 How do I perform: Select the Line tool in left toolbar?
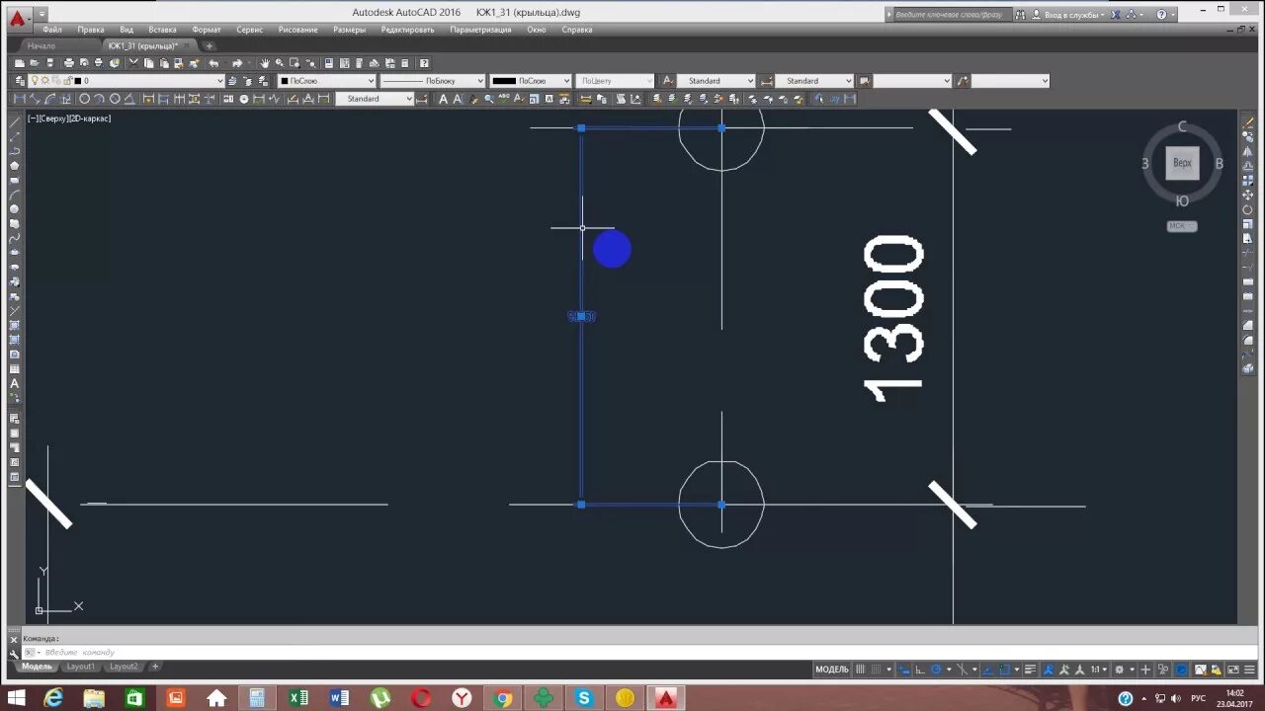click(x=14, y=121)
